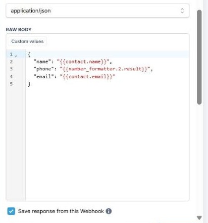The image size is (208, 223).
Task: Click line number 4 in the gutter
Action: (11, 76)
